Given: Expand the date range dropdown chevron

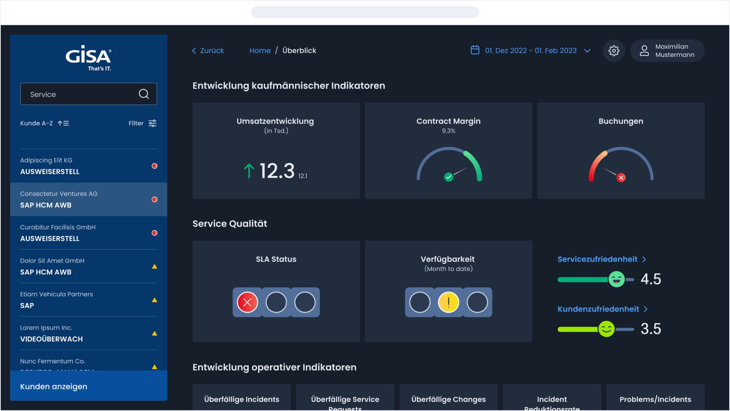Looking at the screenshot, I should click(587, 51).
